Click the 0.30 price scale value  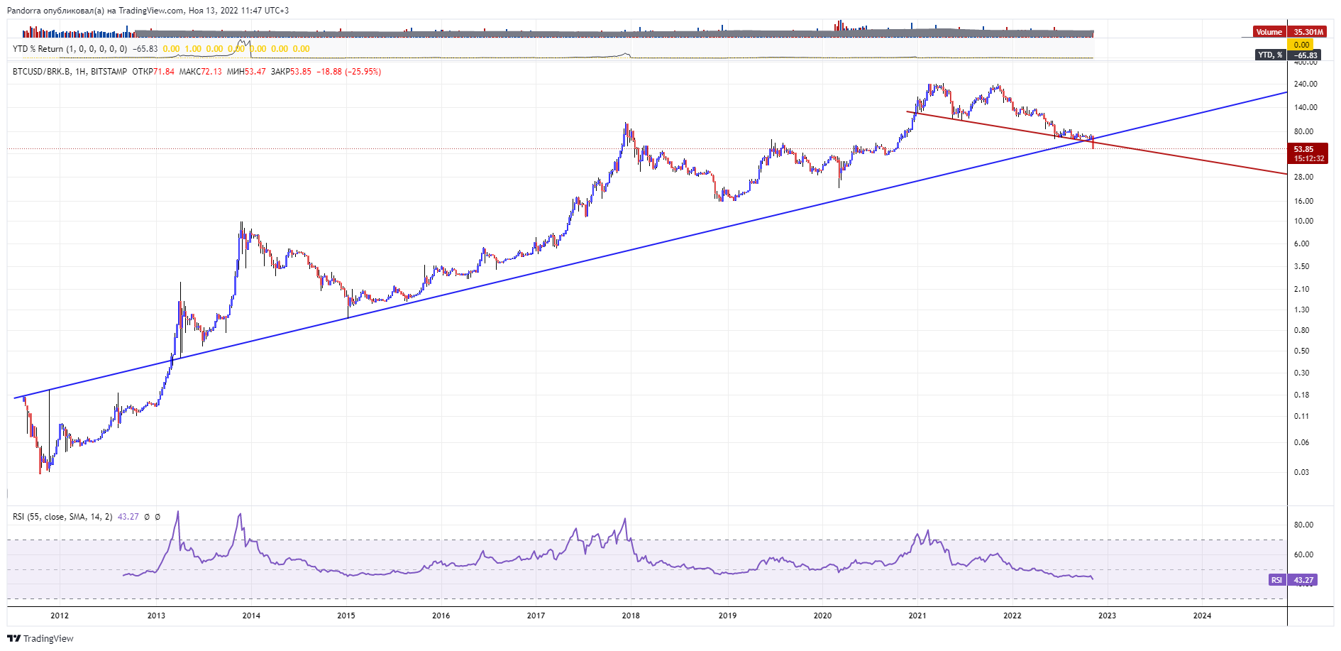(x=1301, y=373)
